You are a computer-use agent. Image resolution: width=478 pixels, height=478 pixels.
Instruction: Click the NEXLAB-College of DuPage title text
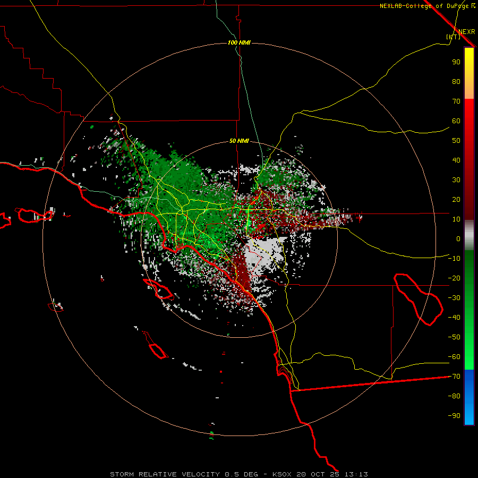click(x=424, y=6)
